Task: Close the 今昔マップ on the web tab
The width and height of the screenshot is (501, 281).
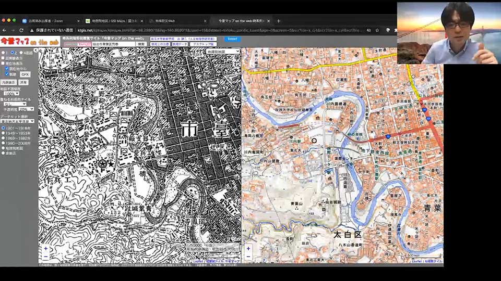Action: (268, 21)
